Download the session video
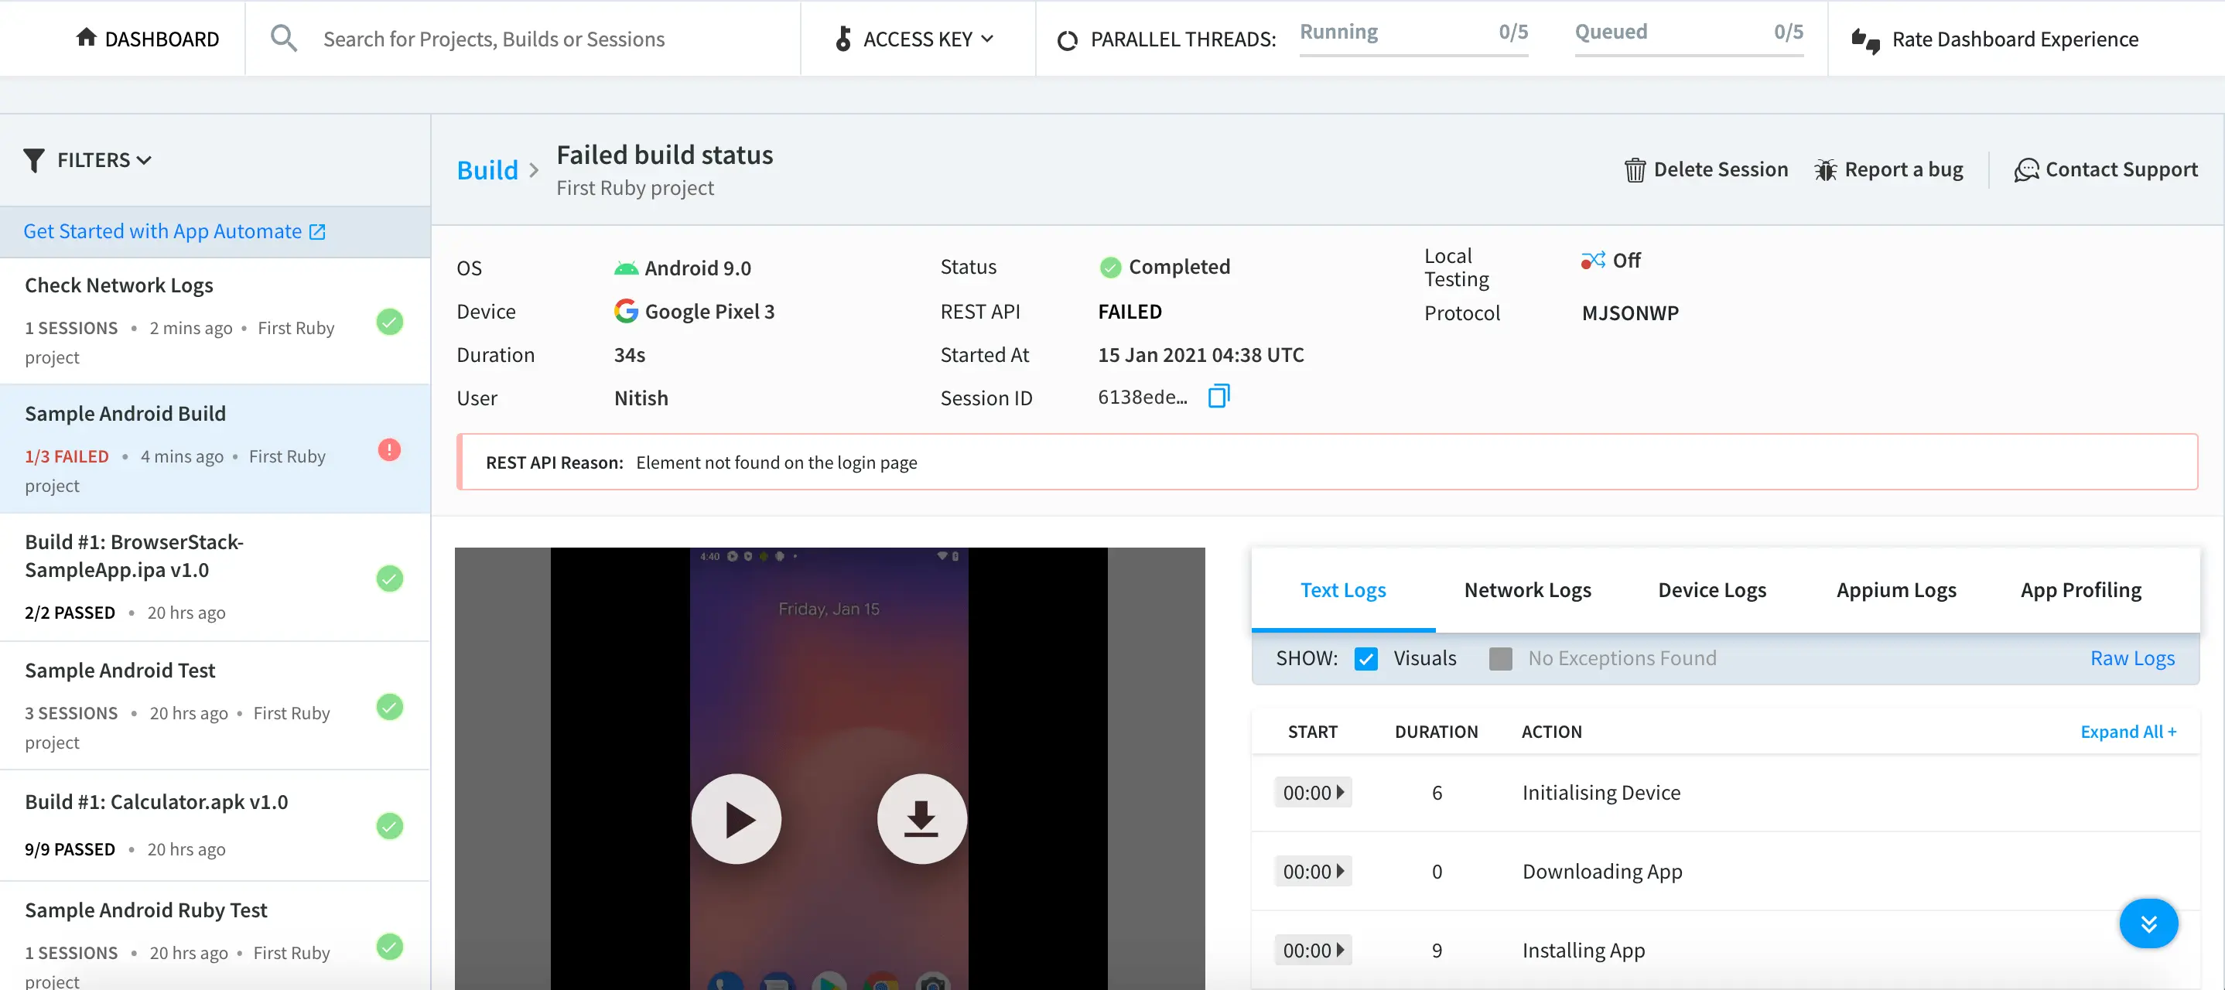Screen dimensions: 2225x990 click(921, 819)
